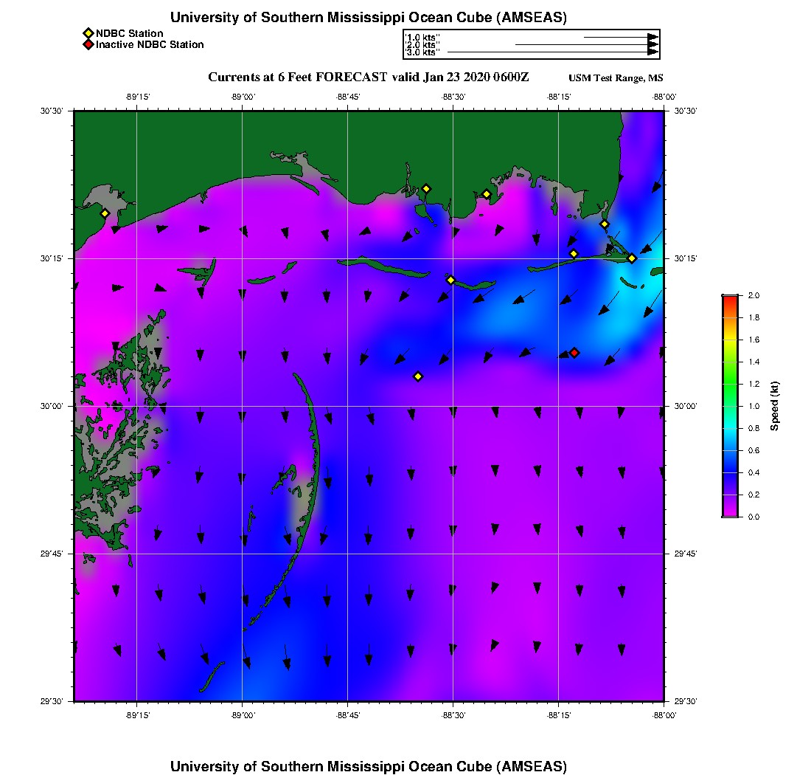
Task: Click the top 'Ocean Cube (AMSEAS)' title
Action: pyautogui.click(x=369, y=18)
